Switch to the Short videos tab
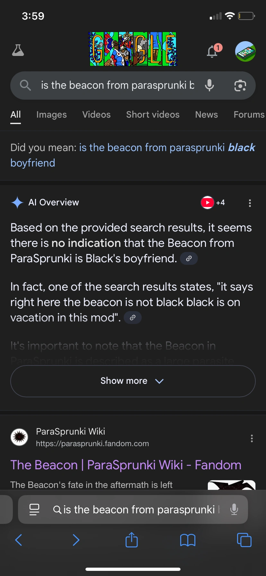The height and width of the screenshot is (576, 266). 153,115
